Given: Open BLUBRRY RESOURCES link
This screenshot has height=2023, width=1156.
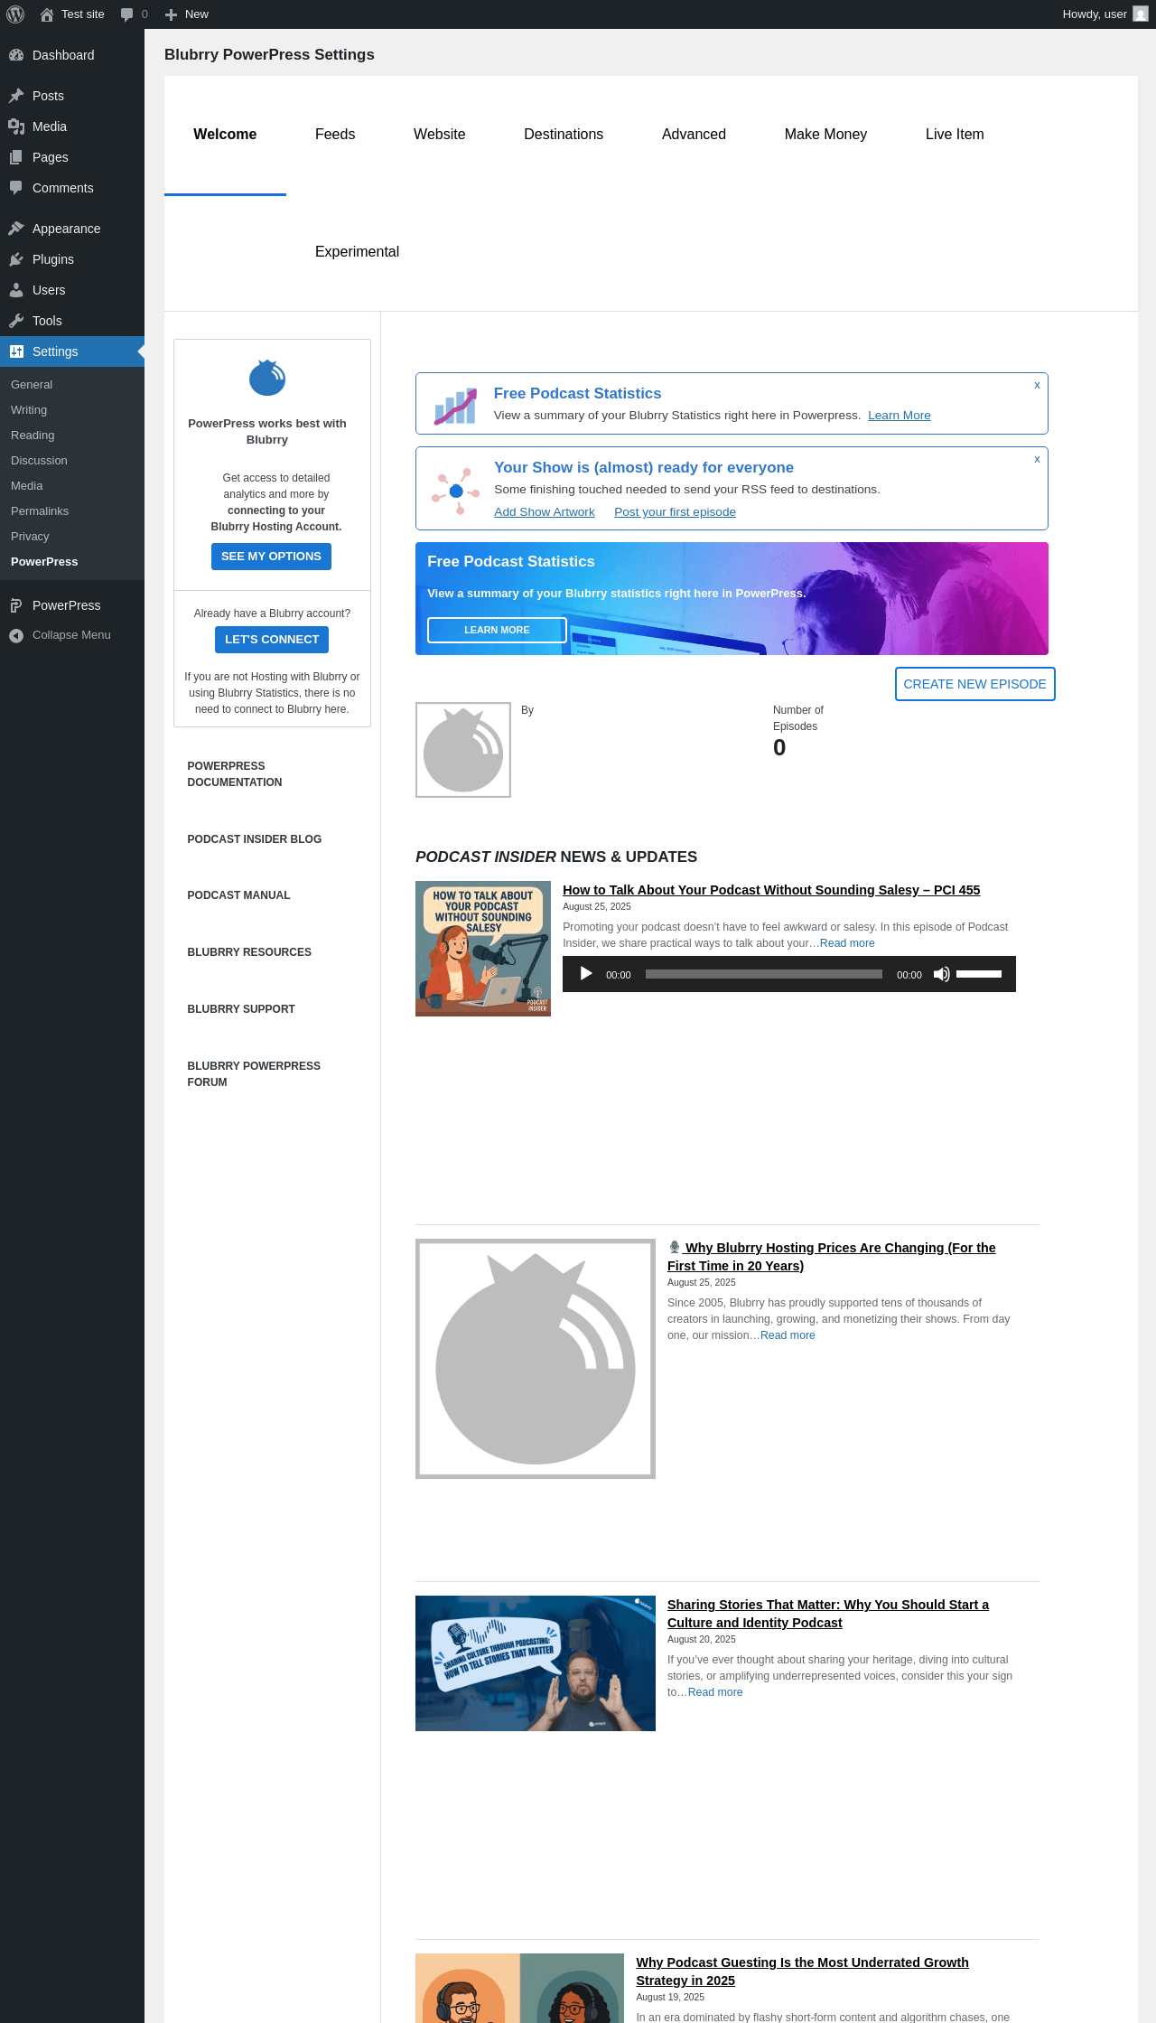Looking at the screenshot, I should 249,952.
